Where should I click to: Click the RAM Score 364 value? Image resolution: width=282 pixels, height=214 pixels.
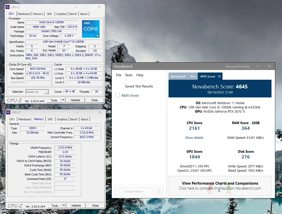point(245,128)
